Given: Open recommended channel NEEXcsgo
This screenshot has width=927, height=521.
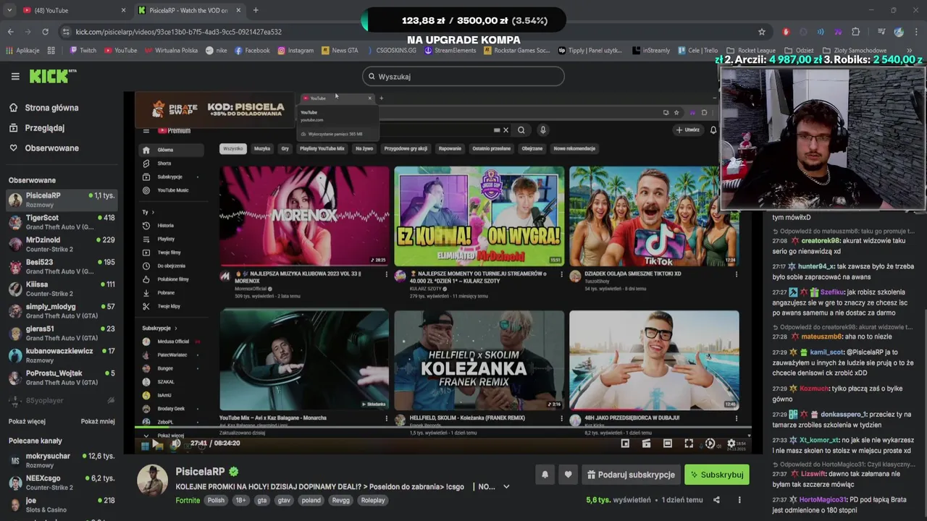Looking at the screenshot, I should pos(62,482).
